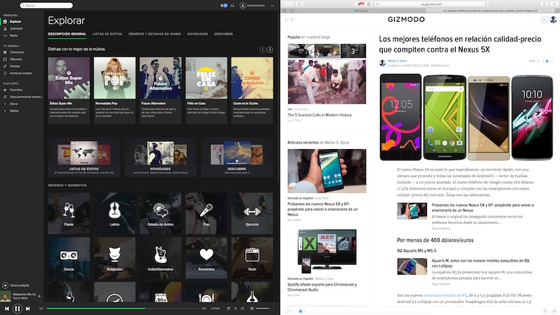Switch to Novedades tab
The image size is (560, 315).
[197, 34]
